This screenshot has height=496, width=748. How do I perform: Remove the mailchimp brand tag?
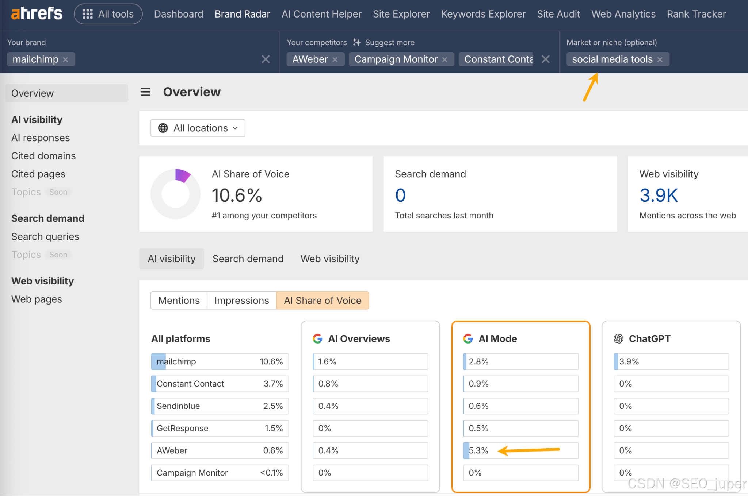tap(65, 59)
